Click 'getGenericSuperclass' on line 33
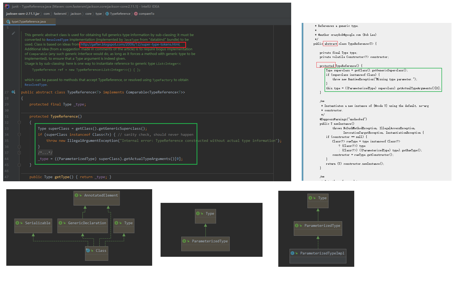 pos(120,128)
